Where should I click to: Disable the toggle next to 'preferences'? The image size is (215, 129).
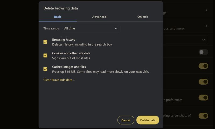(203, 97)
